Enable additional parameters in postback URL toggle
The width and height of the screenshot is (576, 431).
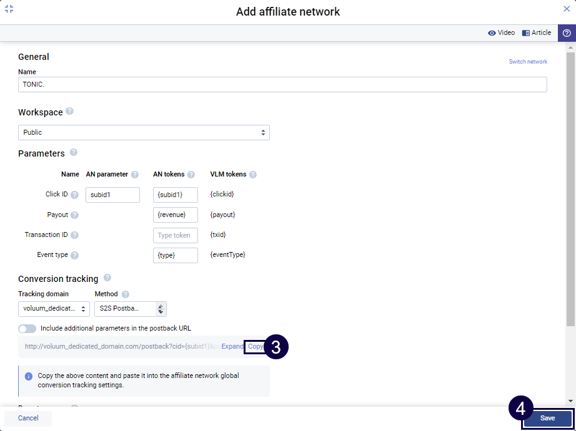[x=27, y=328]
